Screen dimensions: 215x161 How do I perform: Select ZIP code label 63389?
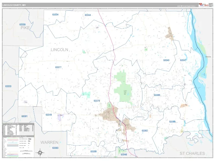click(157, 95)
